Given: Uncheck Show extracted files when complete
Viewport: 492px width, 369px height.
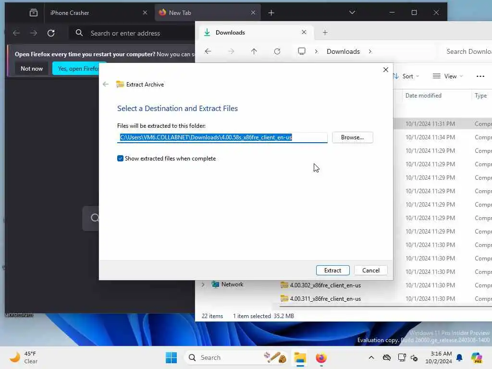Looking at the screenshot, I should click(x=120, y=159).
